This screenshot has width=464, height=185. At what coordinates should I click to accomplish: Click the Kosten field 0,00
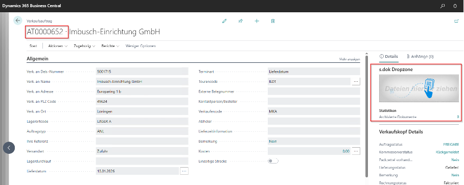[x=309, y=151]
